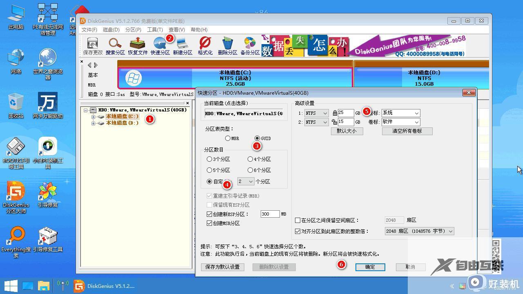Uncheck 创建MSR分区 checkbox
This screenshot has height=294, width=523.
point(210,223)
